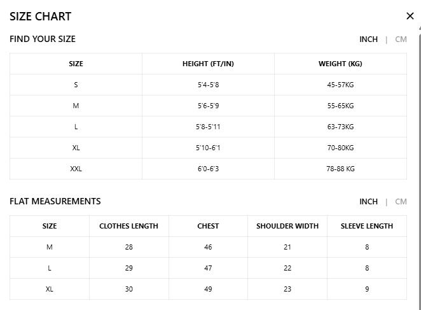
Task: Click the SHOULDER WIDTH column header
Action: coord(287,226)
